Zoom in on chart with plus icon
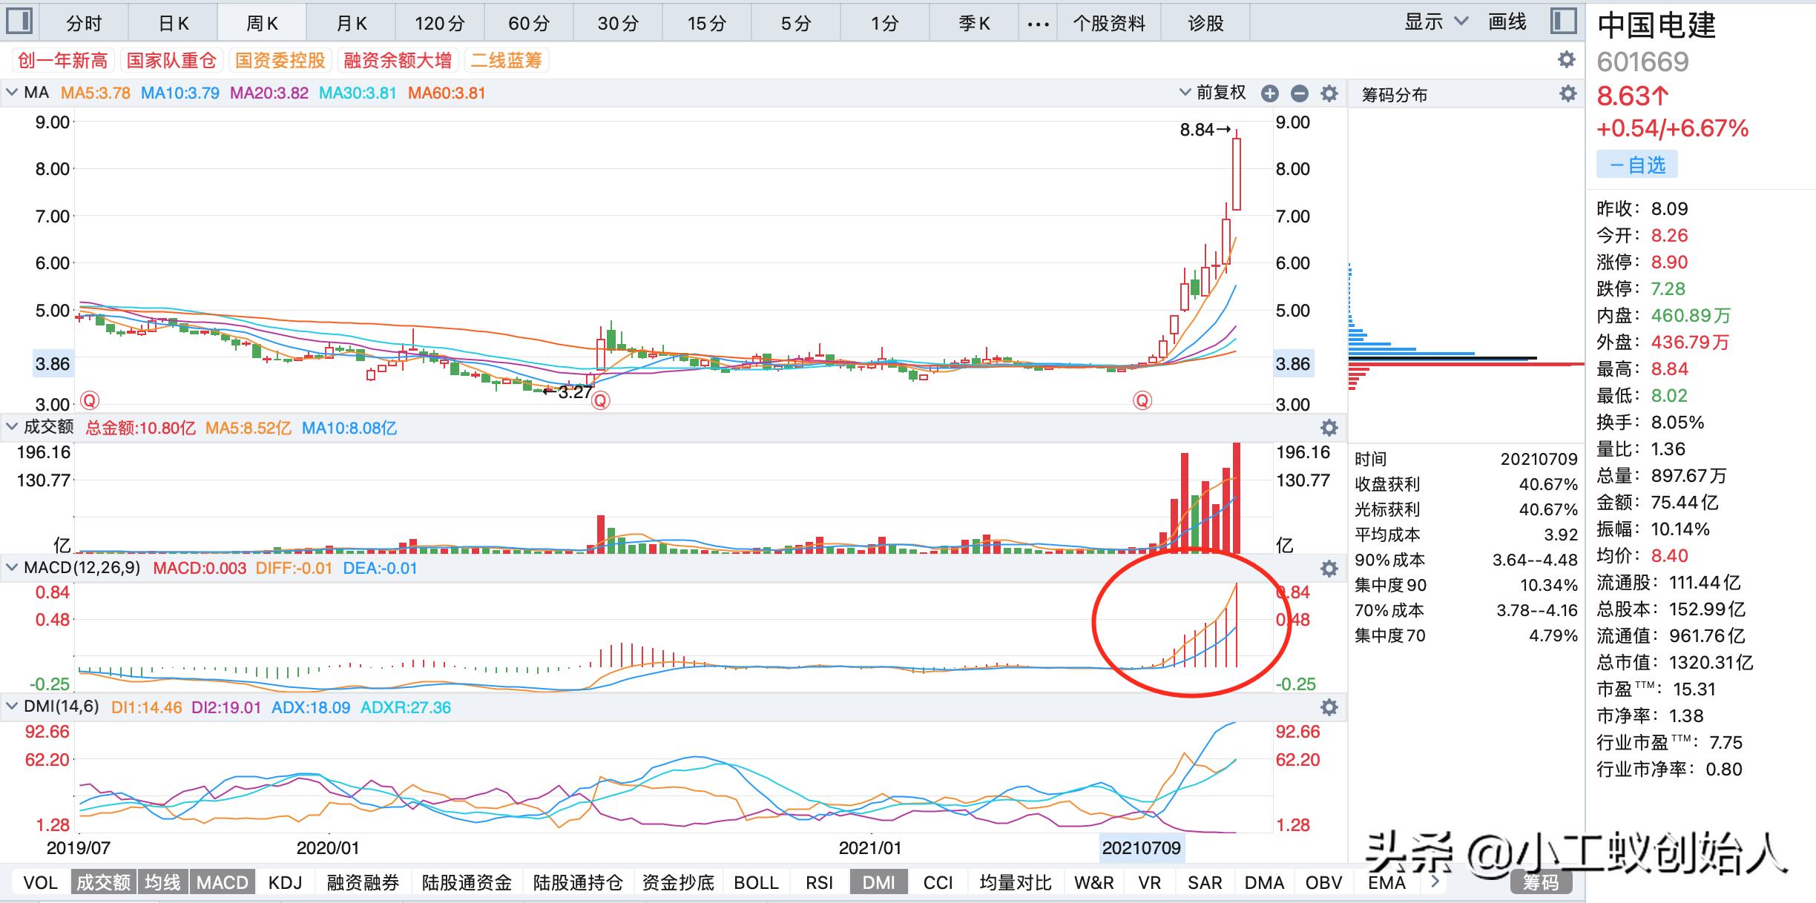Image resolution: width=1816 pixels, height=903 pixels. (1270, 94)
